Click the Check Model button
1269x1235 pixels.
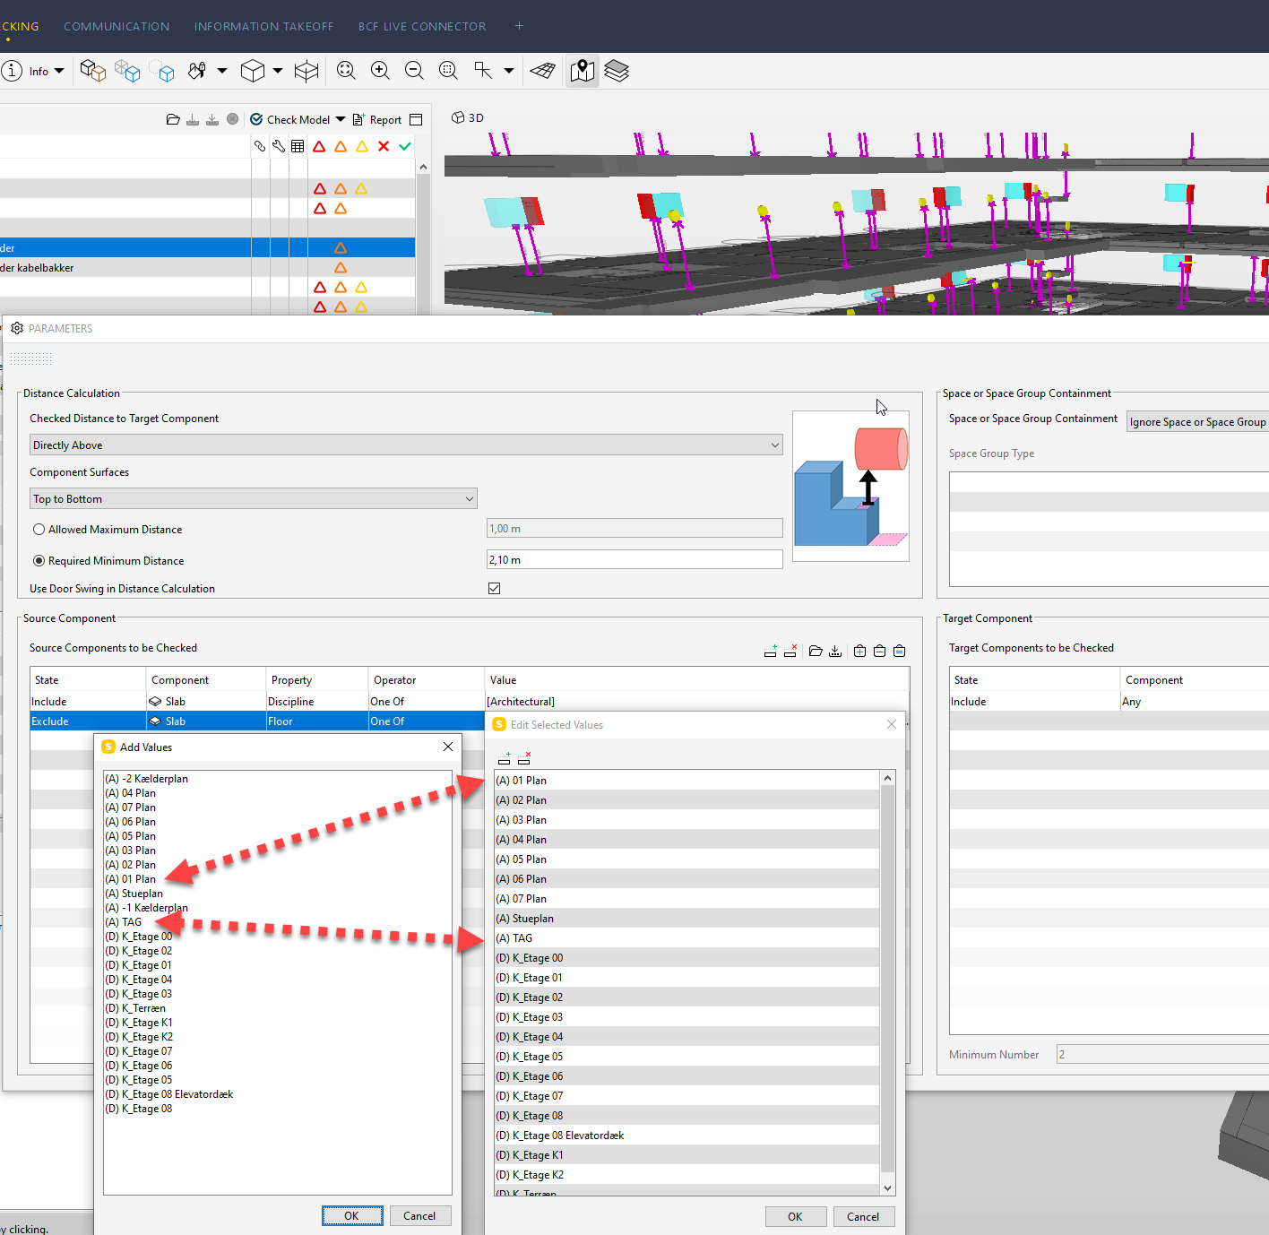289,119
